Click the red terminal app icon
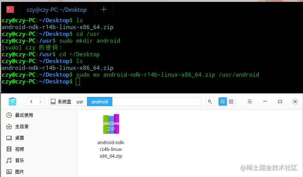303x177 pixels. 10,9
